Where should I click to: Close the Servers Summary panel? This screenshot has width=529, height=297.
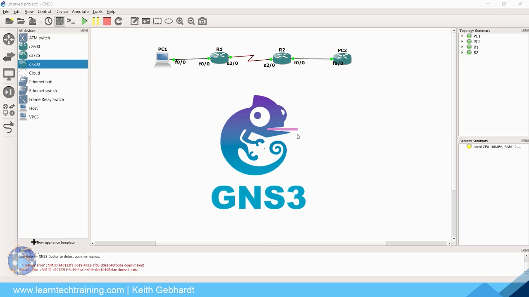(527, 141)
